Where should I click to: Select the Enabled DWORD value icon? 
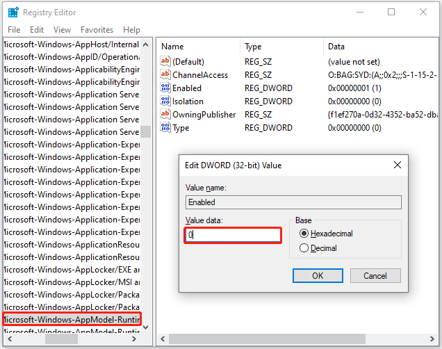[x=165, y=88]
